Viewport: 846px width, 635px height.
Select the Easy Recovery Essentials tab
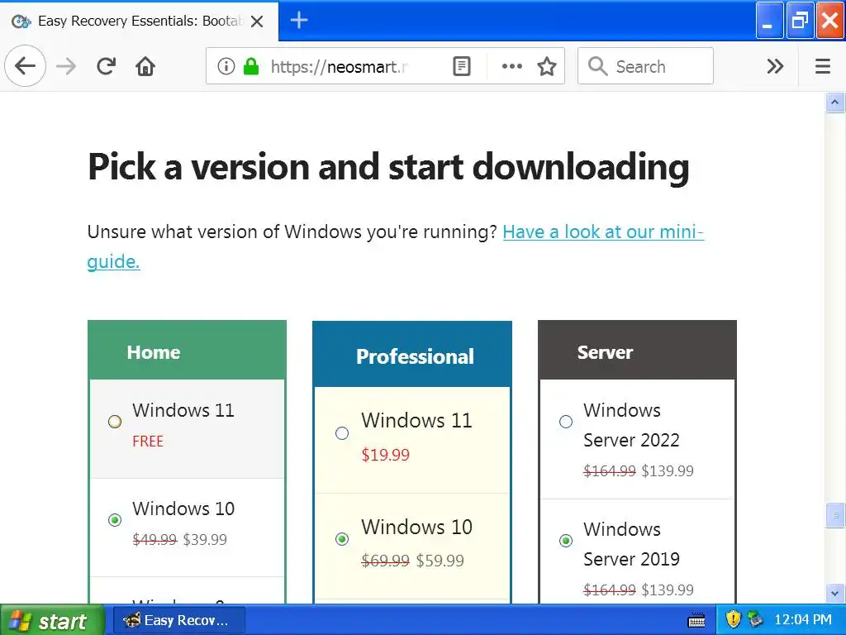click(x=139, y=21)
